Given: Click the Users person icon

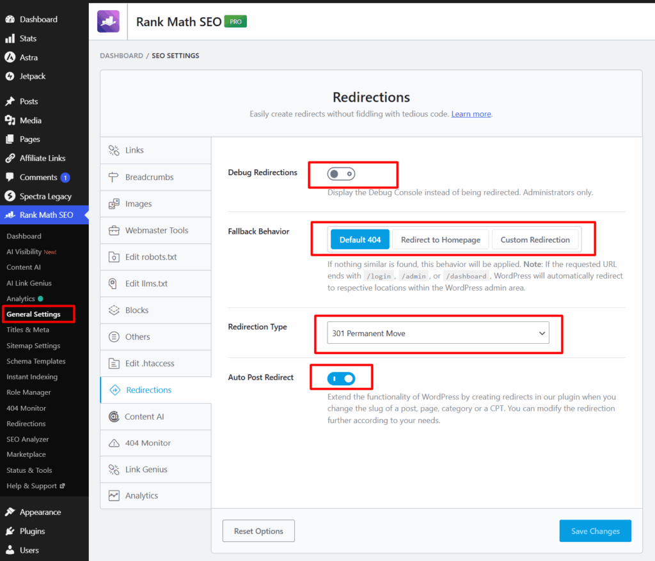Looking at the screenshot, I should [x=10, y=549].
